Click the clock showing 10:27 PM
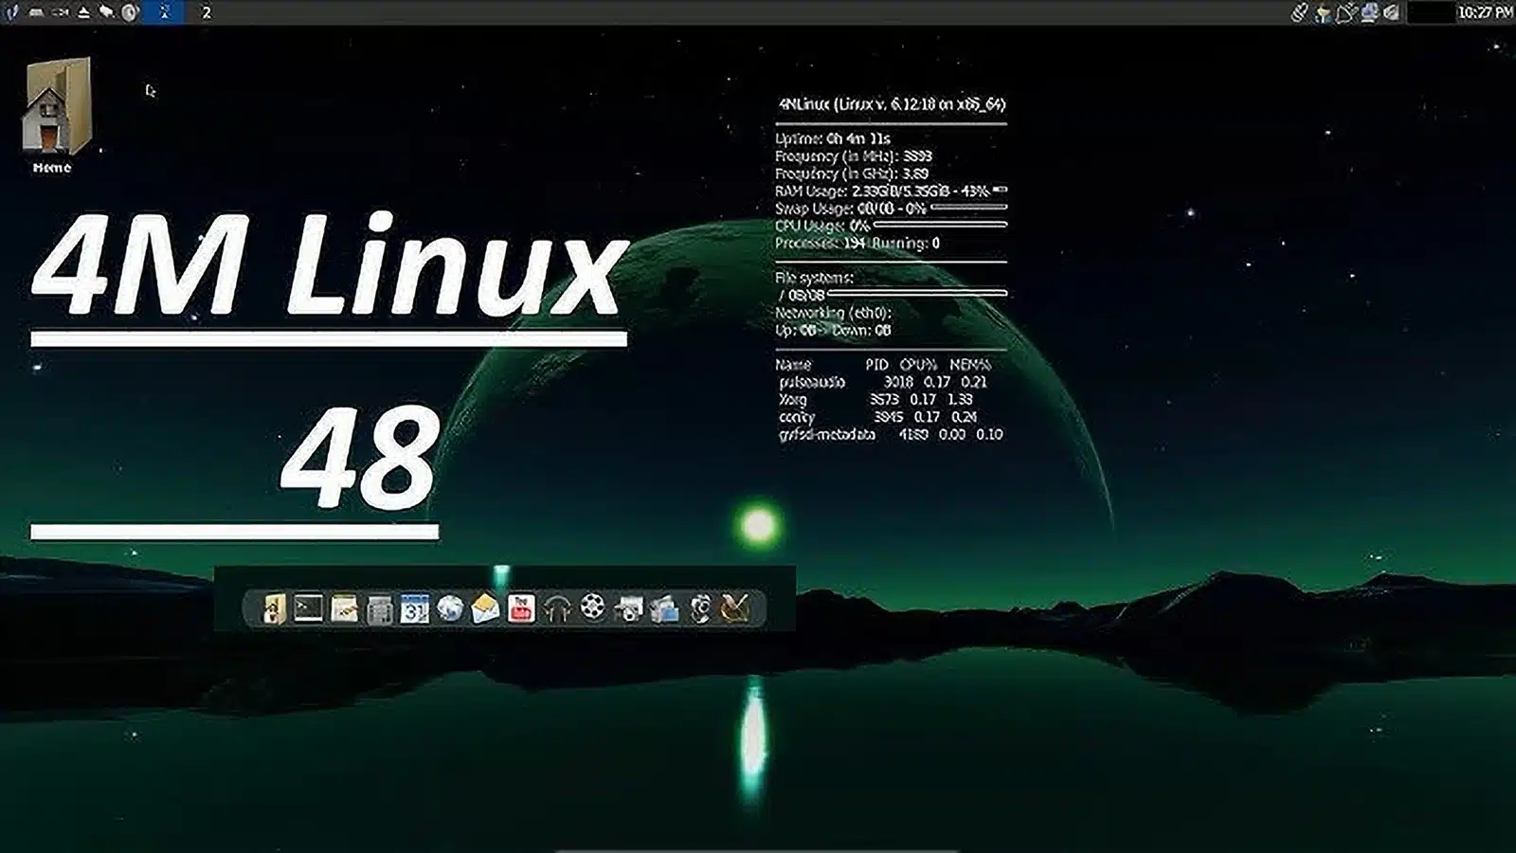The image size is (1516, 853). (x=1485, y=12)
